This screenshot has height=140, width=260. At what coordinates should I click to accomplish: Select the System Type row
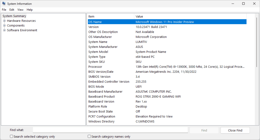[x=167, y=57]
